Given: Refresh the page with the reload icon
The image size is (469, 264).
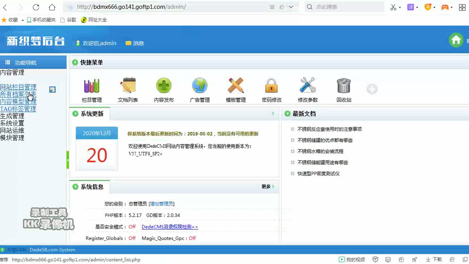Looking at the screenshot, I should pos(36,7).
